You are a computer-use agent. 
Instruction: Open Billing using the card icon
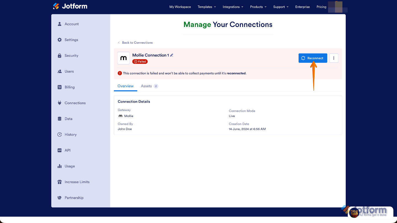click(59, 87)
